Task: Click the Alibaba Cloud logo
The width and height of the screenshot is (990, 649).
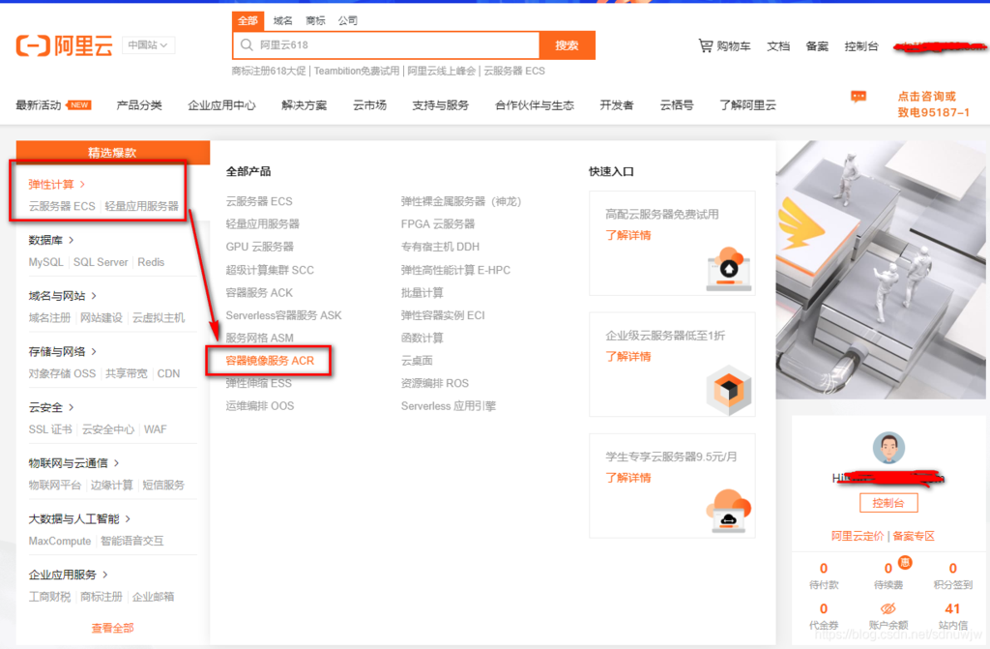Action: tap(65, 45)
